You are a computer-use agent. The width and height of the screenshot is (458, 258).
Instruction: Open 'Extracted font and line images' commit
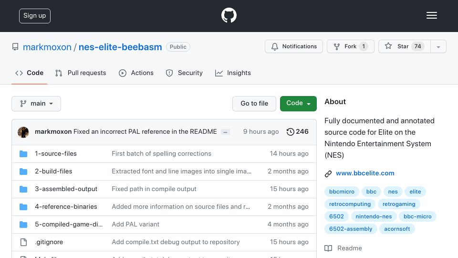[181, 172]
